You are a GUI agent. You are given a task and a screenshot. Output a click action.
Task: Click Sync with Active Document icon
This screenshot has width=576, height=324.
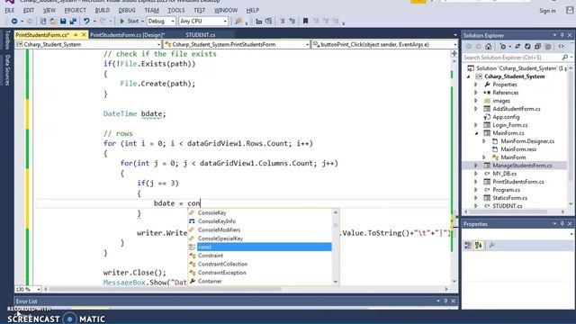click(517, 47)
